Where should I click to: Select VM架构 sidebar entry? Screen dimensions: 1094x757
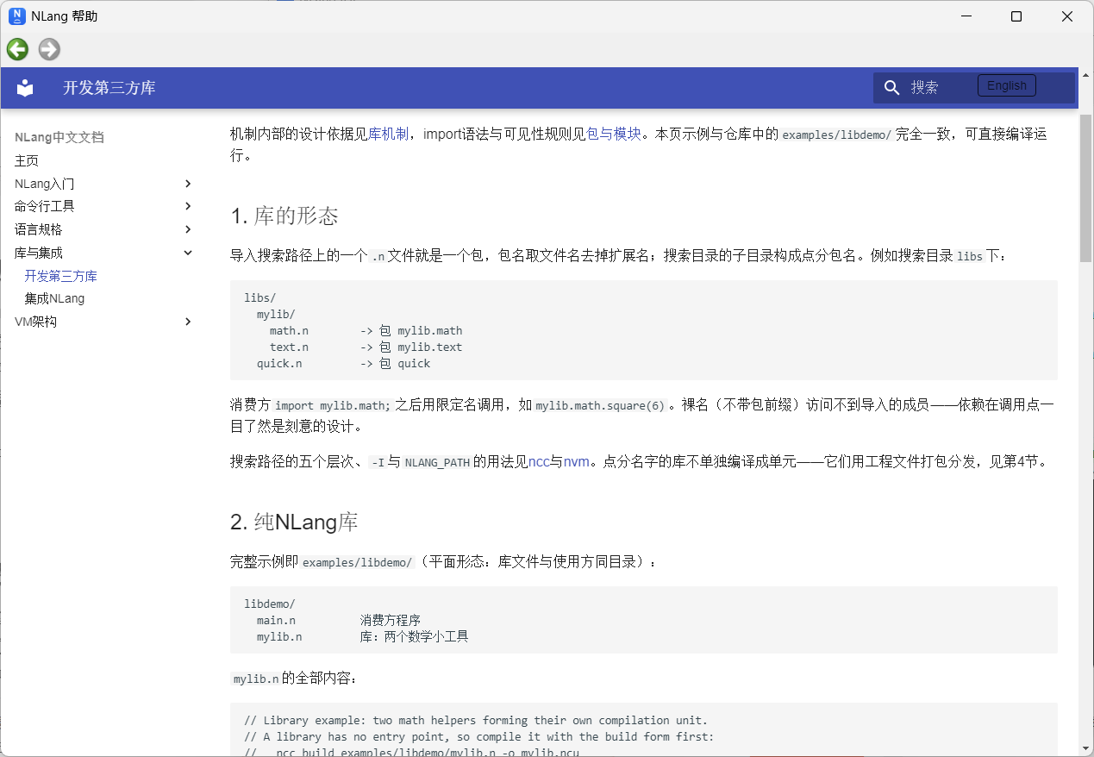tap(35, 322)
